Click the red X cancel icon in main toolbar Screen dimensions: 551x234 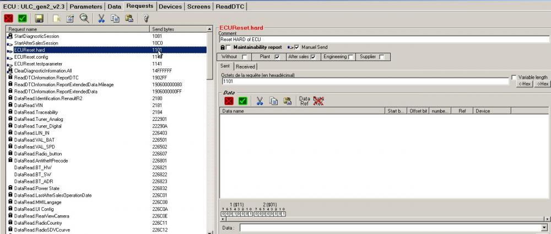[8, 18]
